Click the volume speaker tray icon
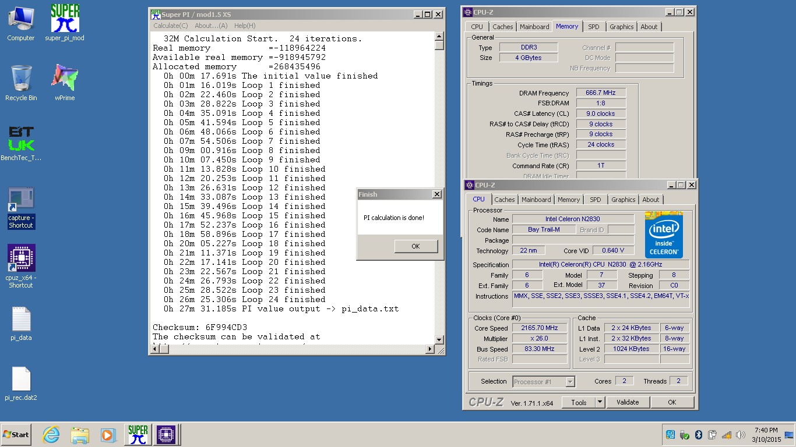Viewport: 796px width, 447px height. click(741, 435)
